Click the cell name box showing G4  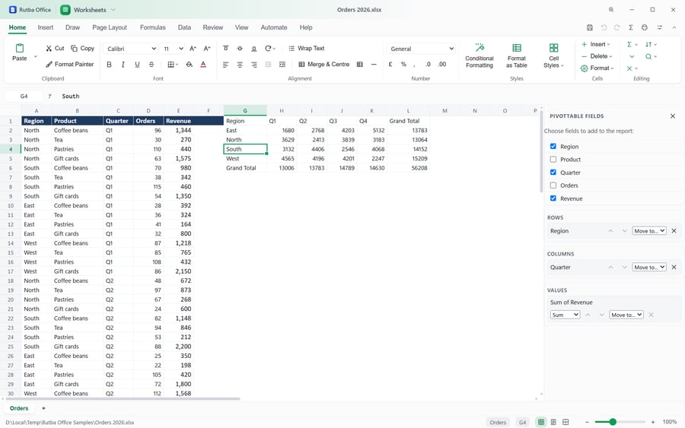(x=24, y=96)
